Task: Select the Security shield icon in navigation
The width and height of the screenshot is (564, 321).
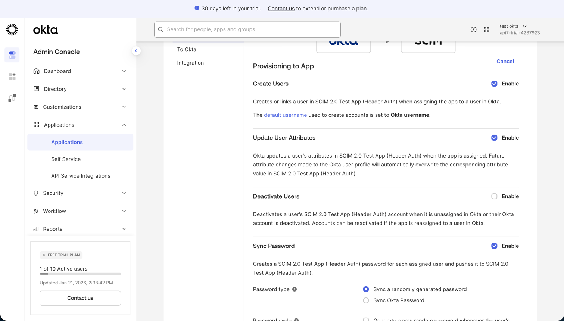Action: (35, 193)
